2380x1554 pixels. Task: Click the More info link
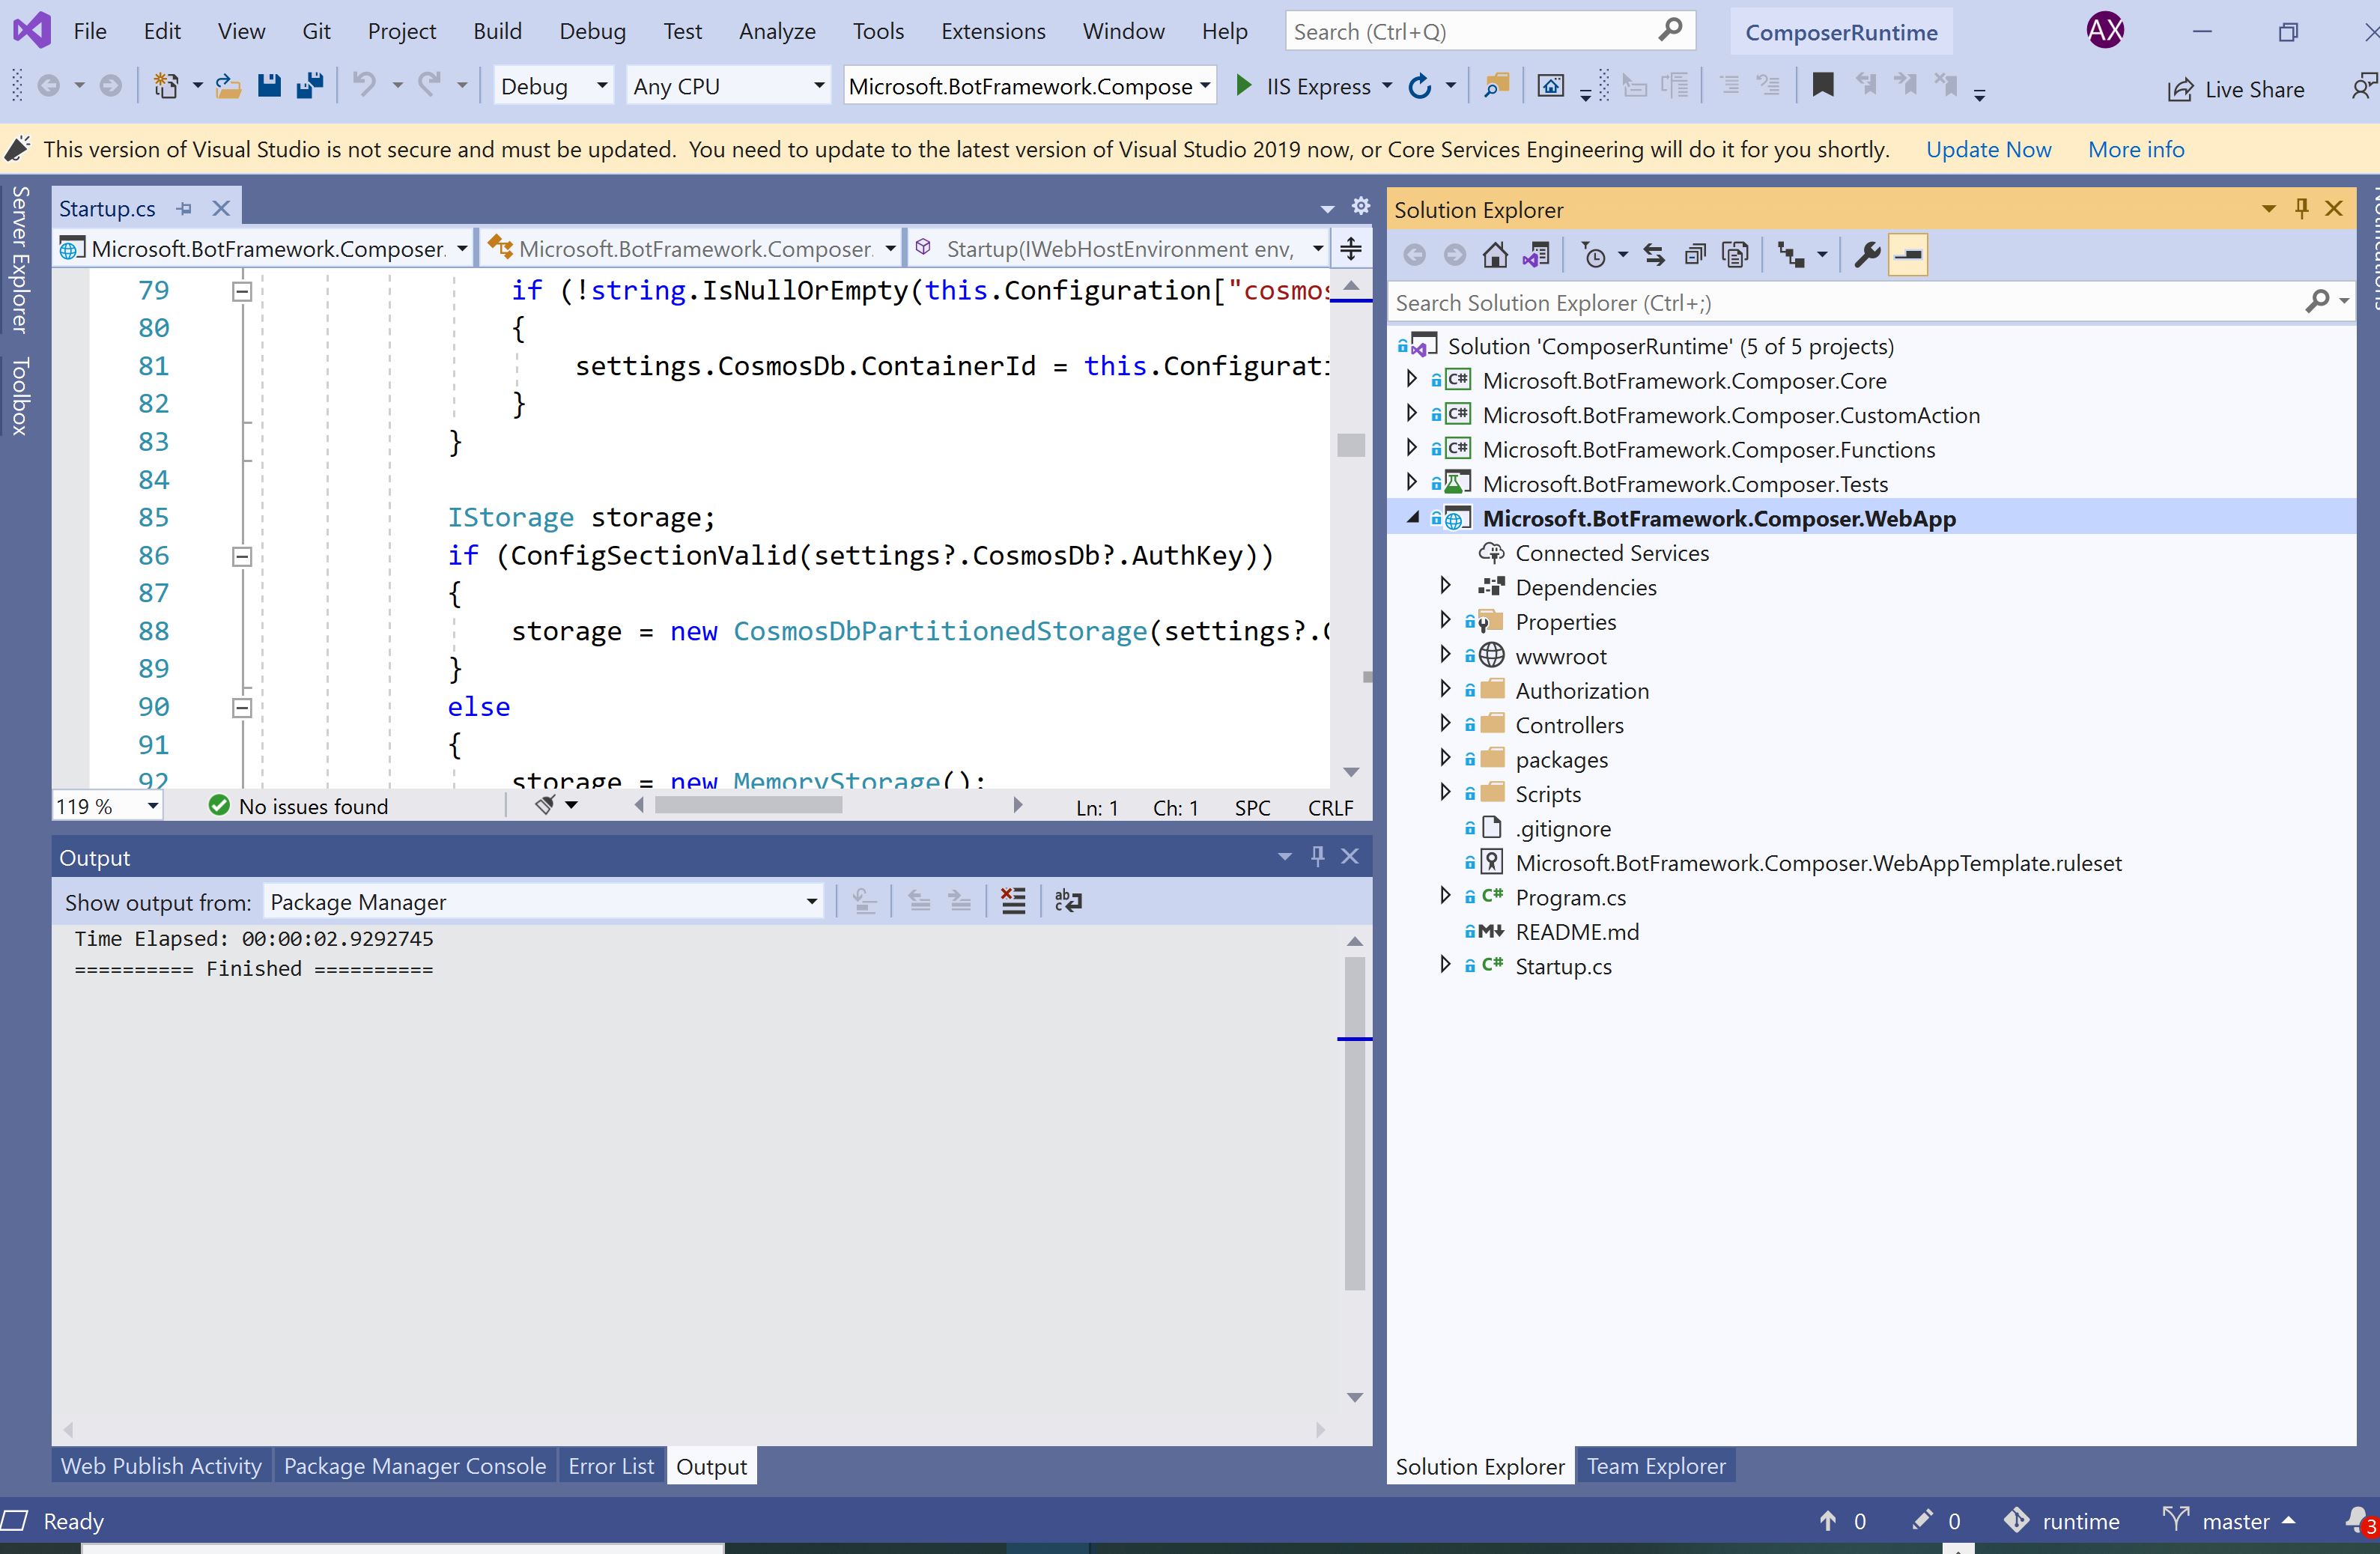pos(2136,149)
